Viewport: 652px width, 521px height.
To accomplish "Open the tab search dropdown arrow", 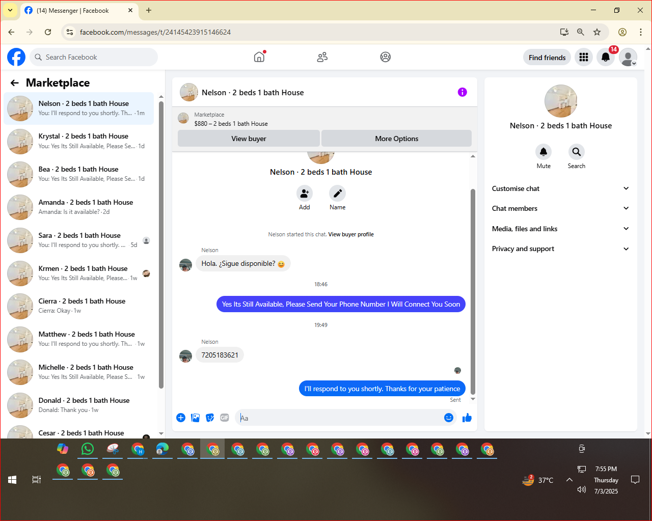I will pos(10,10).
